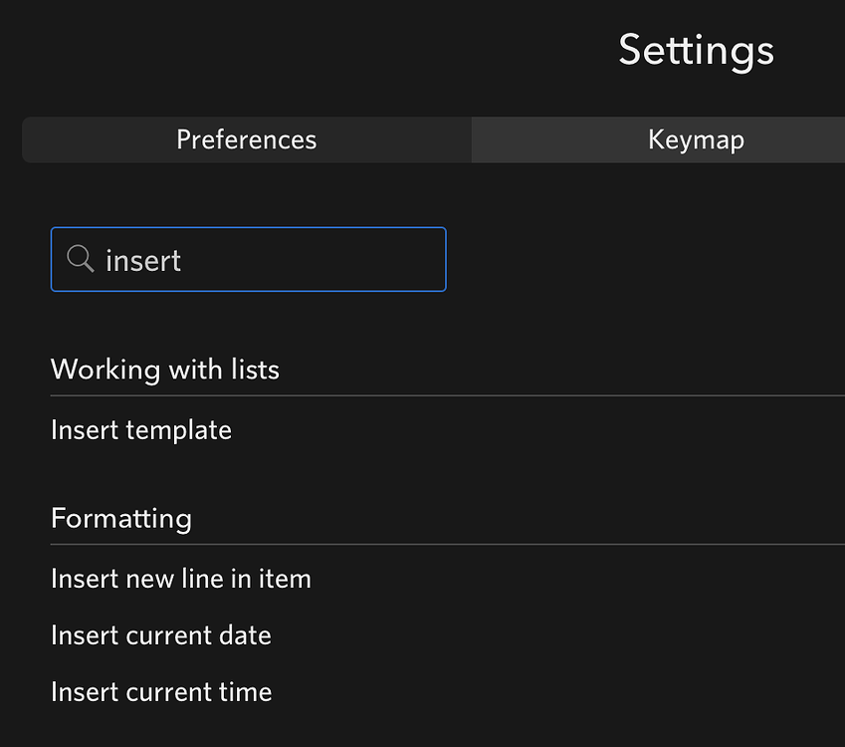Switch to the Preferences tab

pyautogui.click(x=246, y=139)
